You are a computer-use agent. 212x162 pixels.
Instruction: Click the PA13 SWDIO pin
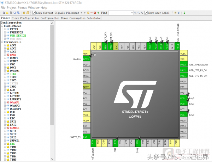184,64
